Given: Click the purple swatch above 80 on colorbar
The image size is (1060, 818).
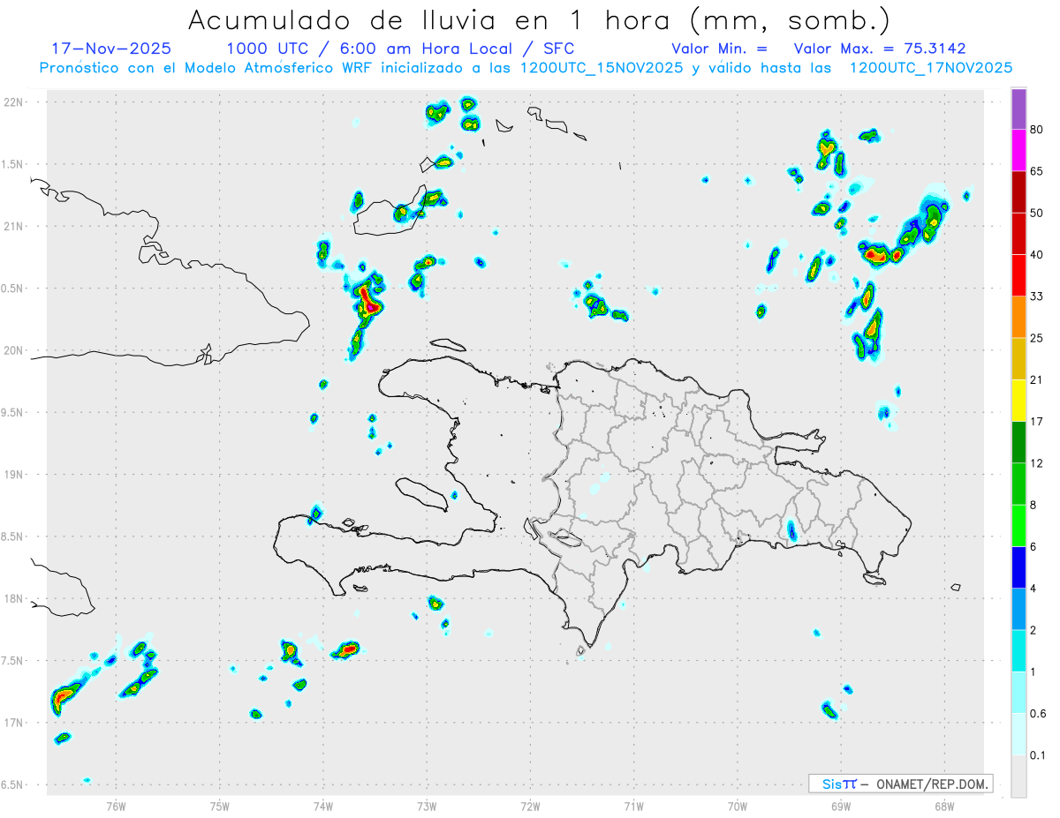Looking at the screenshot, I should pos(1018,109).
